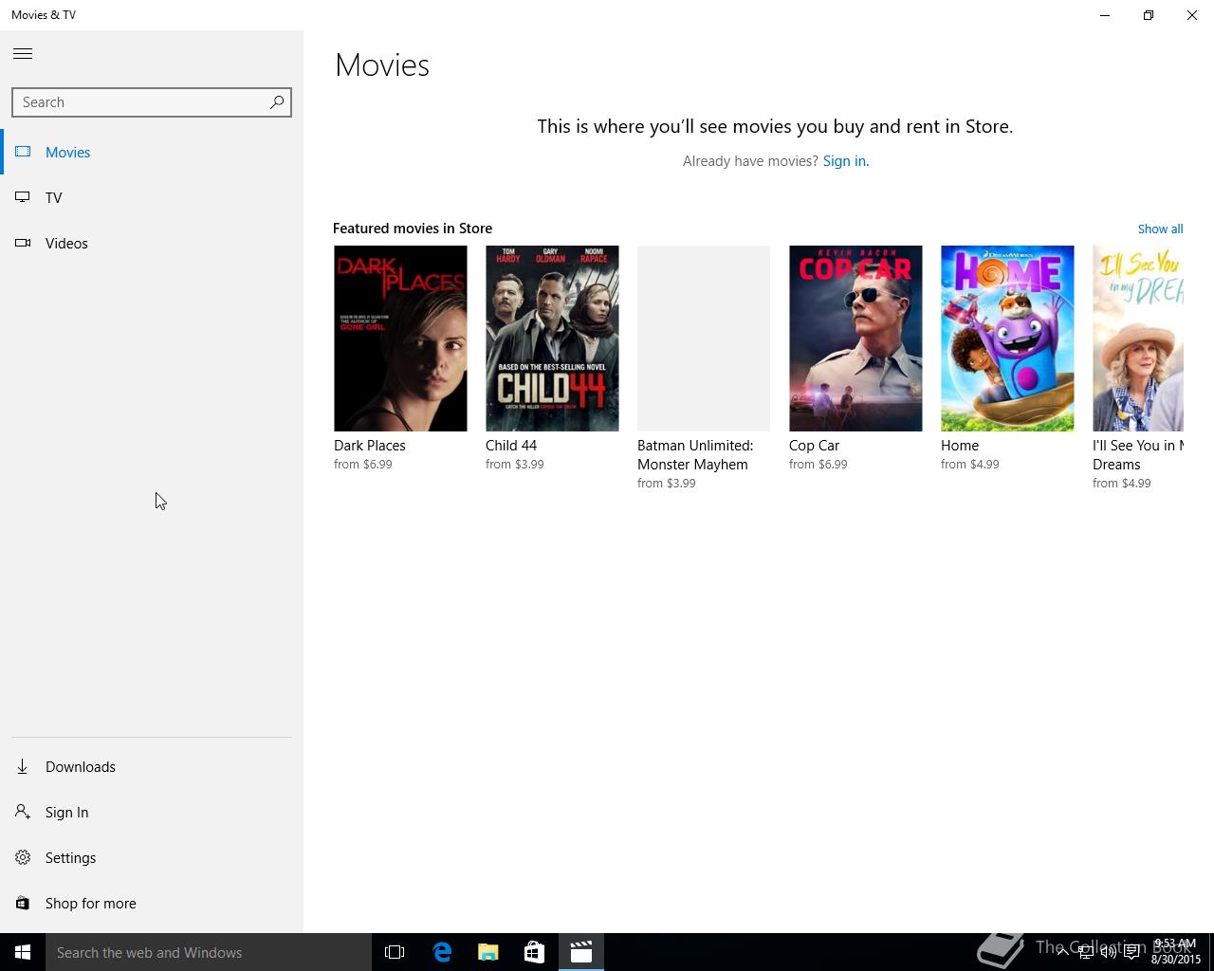Screen dimensions: 1214x971
Task: Select the Movies label in sidebar
Action: [x=68, y=153]
